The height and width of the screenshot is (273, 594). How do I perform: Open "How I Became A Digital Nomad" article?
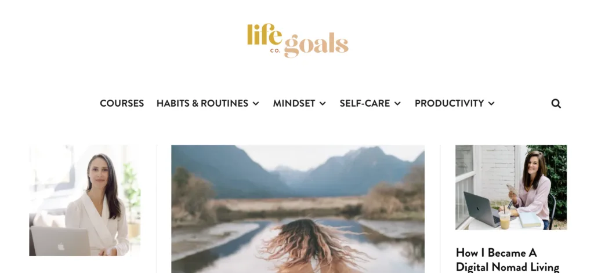(507, 260)
